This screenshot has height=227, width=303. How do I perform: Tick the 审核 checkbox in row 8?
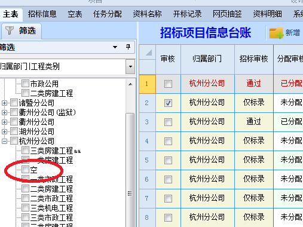[x=168, y=217]
